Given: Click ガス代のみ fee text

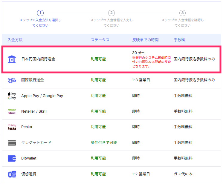Looking at the screenshot, I should 183,174.
